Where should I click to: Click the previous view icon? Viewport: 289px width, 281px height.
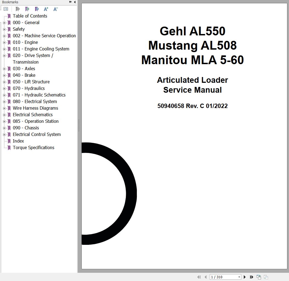[x=259, y=277]
